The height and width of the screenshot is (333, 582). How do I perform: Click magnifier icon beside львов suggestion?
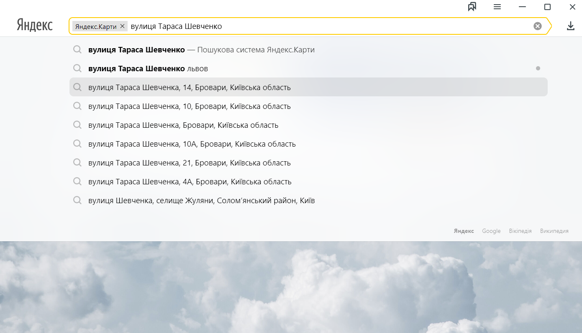pyautogui.click(x=77, y=68)
